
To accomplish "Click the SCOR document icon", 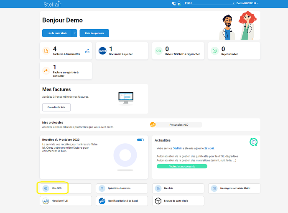I will click(x=102, y=51).
